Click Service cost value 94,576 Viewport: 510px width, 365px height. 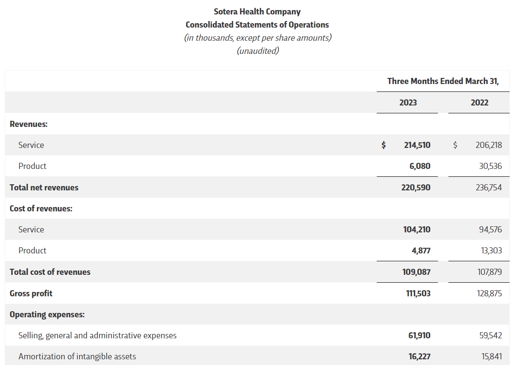(490, 230)
